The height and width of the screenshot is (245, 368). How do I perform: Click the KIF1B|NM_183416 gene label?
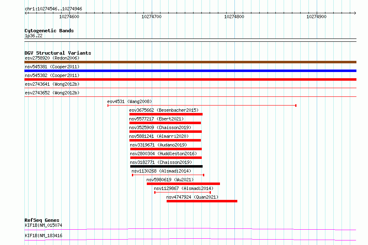pos(43,235)
